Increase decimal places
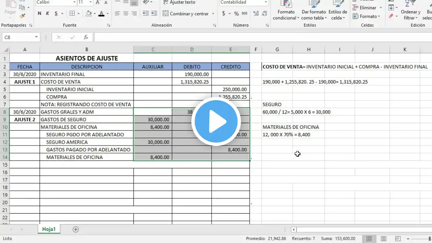Viewport: 432px width, 243px height. (x=256, y=13)
